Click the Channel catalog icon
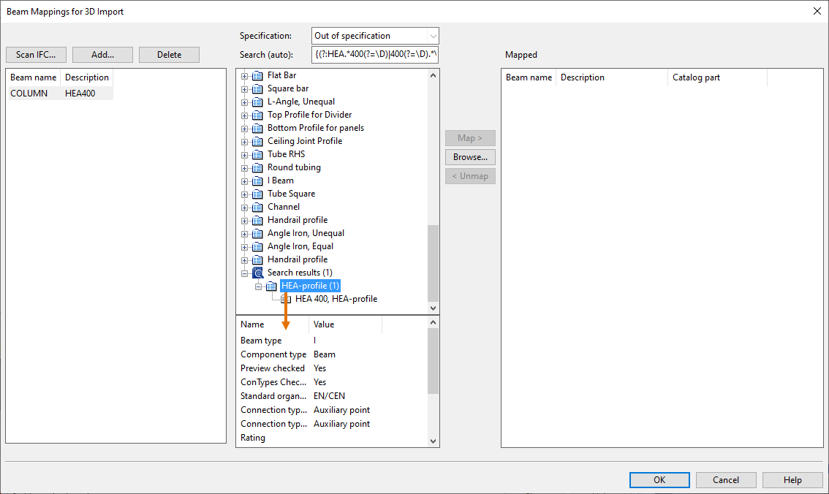This screenshot has width=829, height=494. pos(257,207)
